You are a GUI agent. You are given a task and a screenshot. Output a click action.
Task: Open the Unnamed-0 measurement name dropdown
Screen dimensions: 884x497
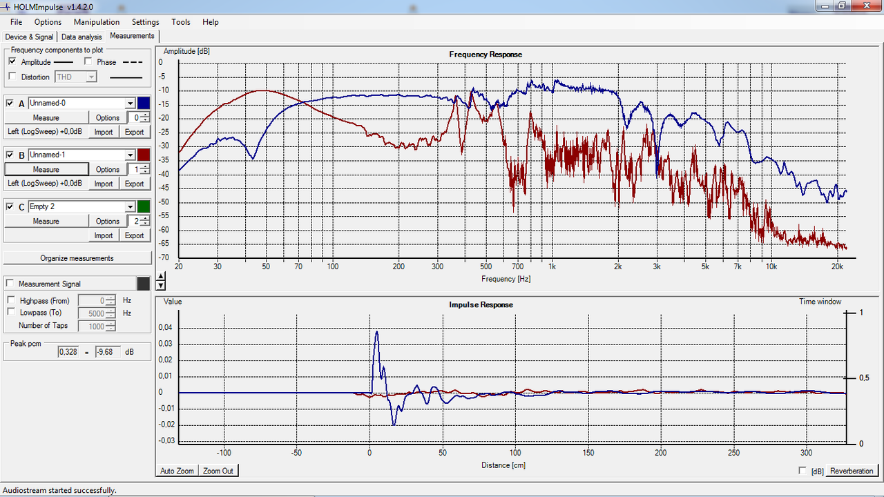pyautogui.click(x=130, y=103)
